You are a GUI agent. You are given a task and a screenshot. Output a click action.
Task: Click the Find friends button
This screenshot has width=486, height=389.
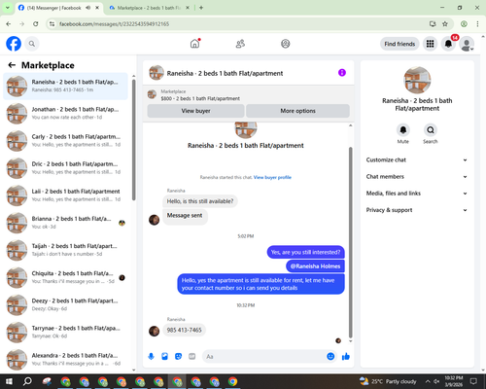[399, 44]
